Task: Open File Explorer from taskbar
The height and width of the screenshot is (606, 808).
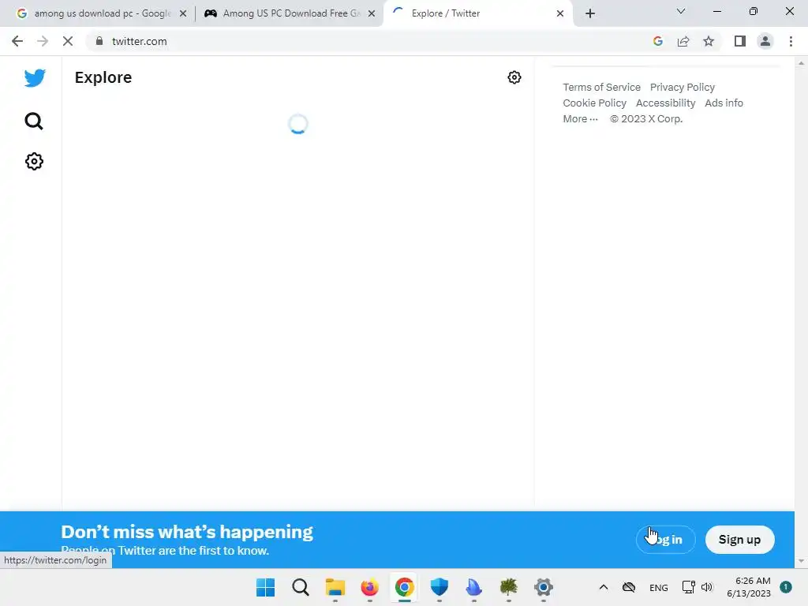Action: pyautogui.click(x=335, y=587)
